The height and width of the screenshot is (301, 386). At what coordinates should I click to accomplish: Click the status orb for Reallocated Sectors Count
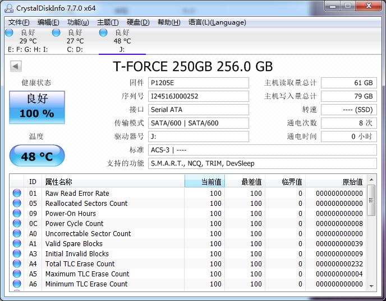tap(17, 203)
